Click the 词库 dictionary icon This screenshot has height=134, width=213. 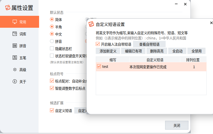[15, 34]
